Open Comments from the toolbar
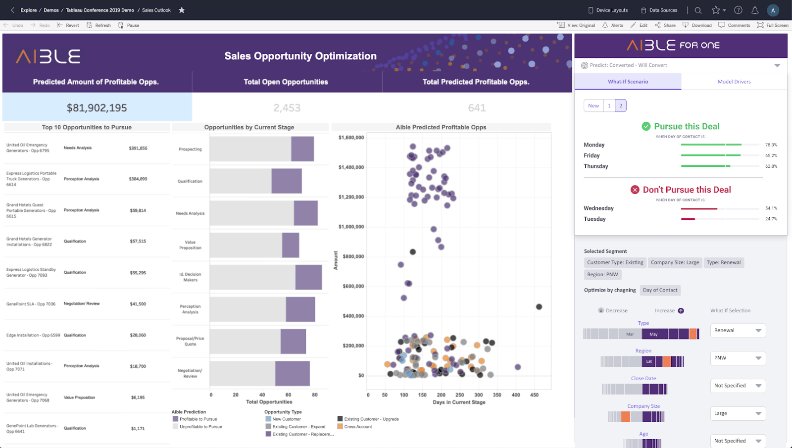Screen dimensions: 792x448 [734, 25]
